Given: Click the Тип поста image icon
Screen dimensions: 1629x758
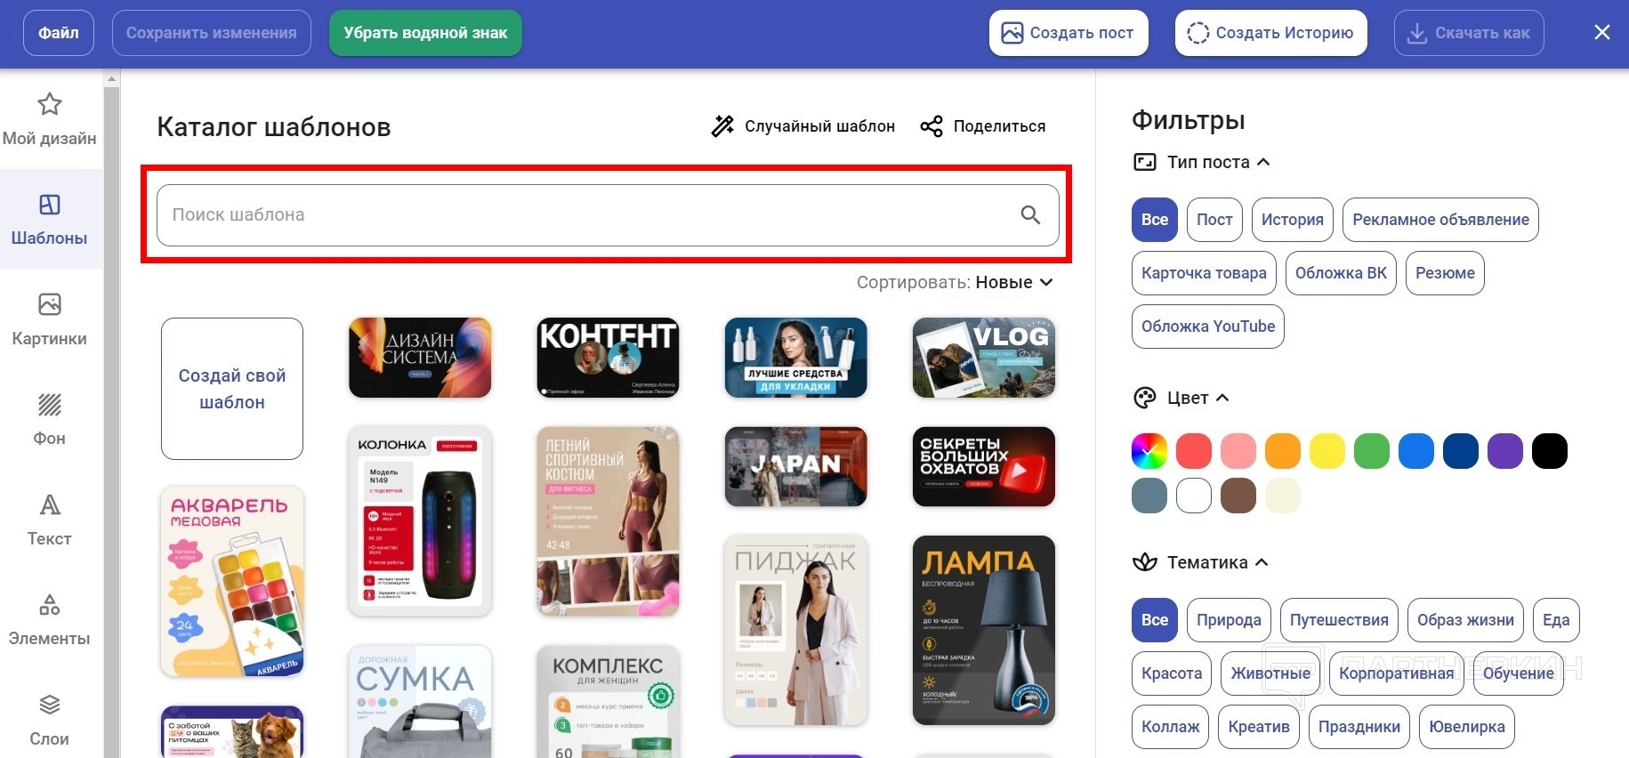Looking at the screenshot, I should (x=1145, y=162).
